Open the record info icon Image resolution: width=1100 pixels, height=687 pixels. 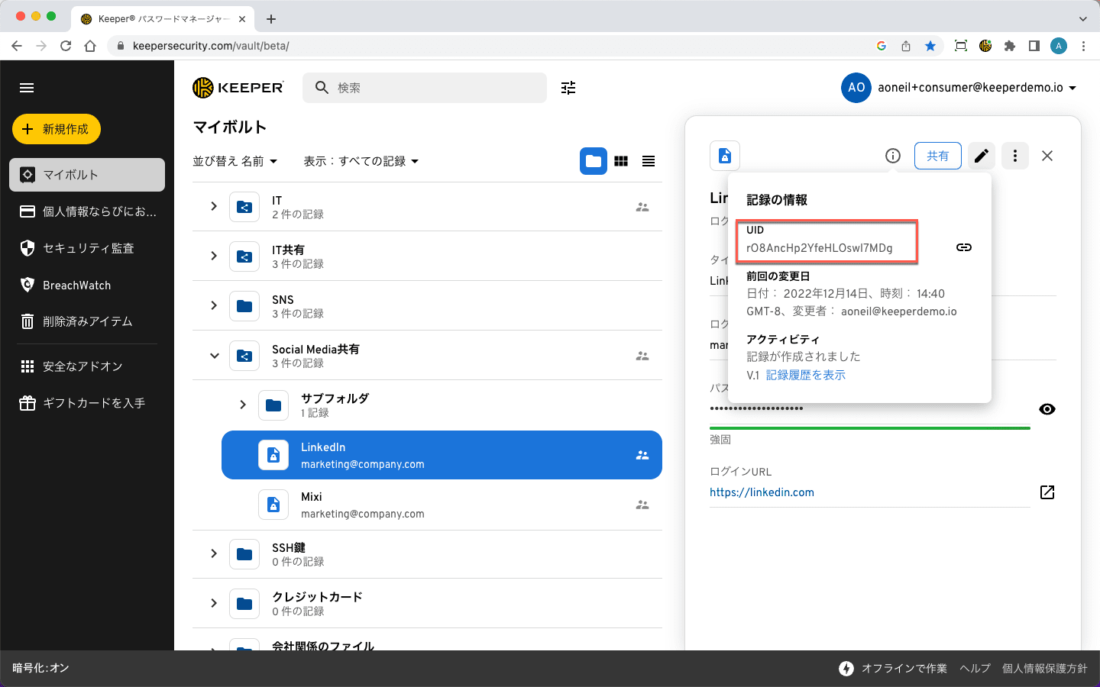[x=892, y=156]
